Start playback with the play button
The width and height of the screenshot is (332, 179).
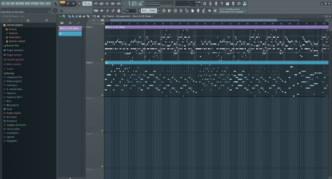tap(68, 4)
